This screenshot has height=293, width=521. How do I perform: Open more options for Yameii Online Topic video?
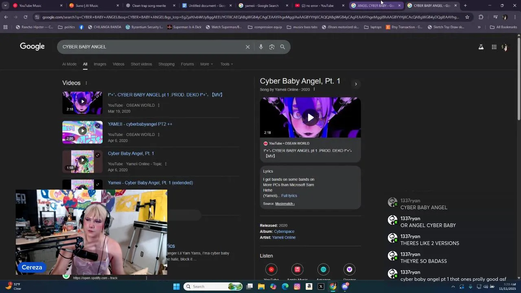click(166, 164)
